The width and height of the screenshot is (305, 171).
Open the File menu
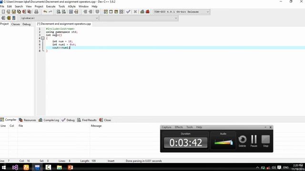pos(2,6)
